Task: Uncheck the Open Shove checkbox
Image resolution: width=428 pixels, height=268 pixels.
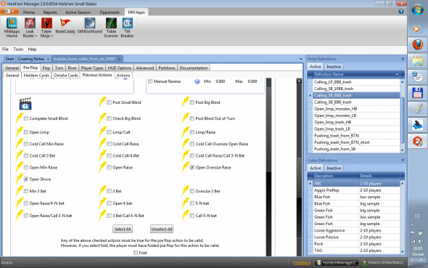Action: coord(26,179)
